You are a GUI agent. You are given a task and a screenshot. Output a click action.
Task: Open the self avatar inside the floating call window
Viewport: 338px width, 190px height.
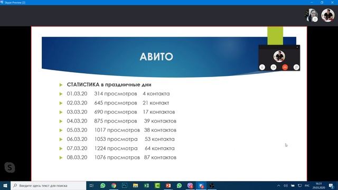coord(279,56)
